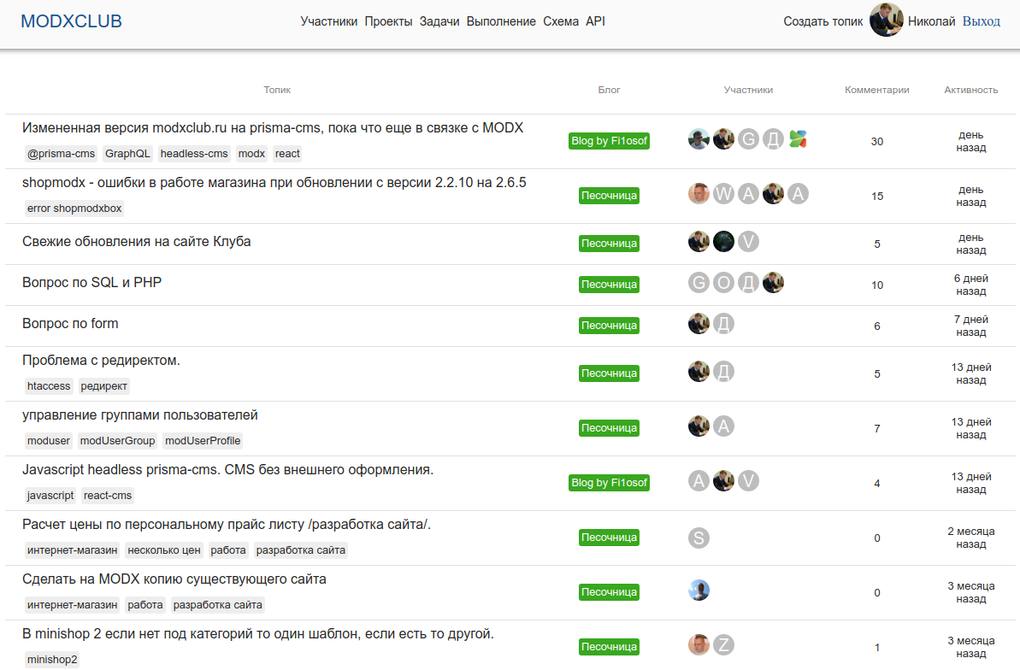The image size is (1020, 670).
Task: Click the Д avatar in Вопрос по form row
Action: pyautogui.click(x=723, y=323)
